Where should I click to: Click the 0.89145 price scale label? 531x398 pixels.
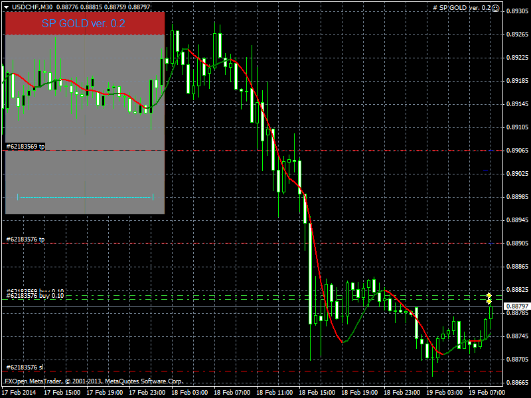[x=518, y=104]
